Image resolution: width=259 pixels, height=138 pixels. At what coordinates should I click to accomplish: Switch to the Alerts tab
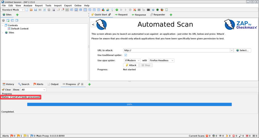(x=38, y=84)
